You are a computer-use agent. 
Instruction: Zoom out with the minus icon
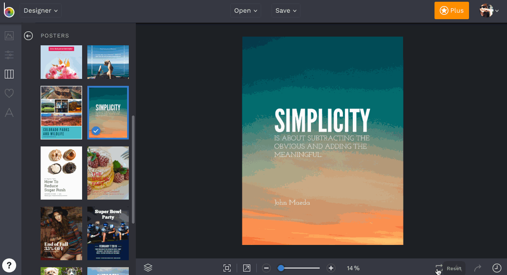click(266, 268)
